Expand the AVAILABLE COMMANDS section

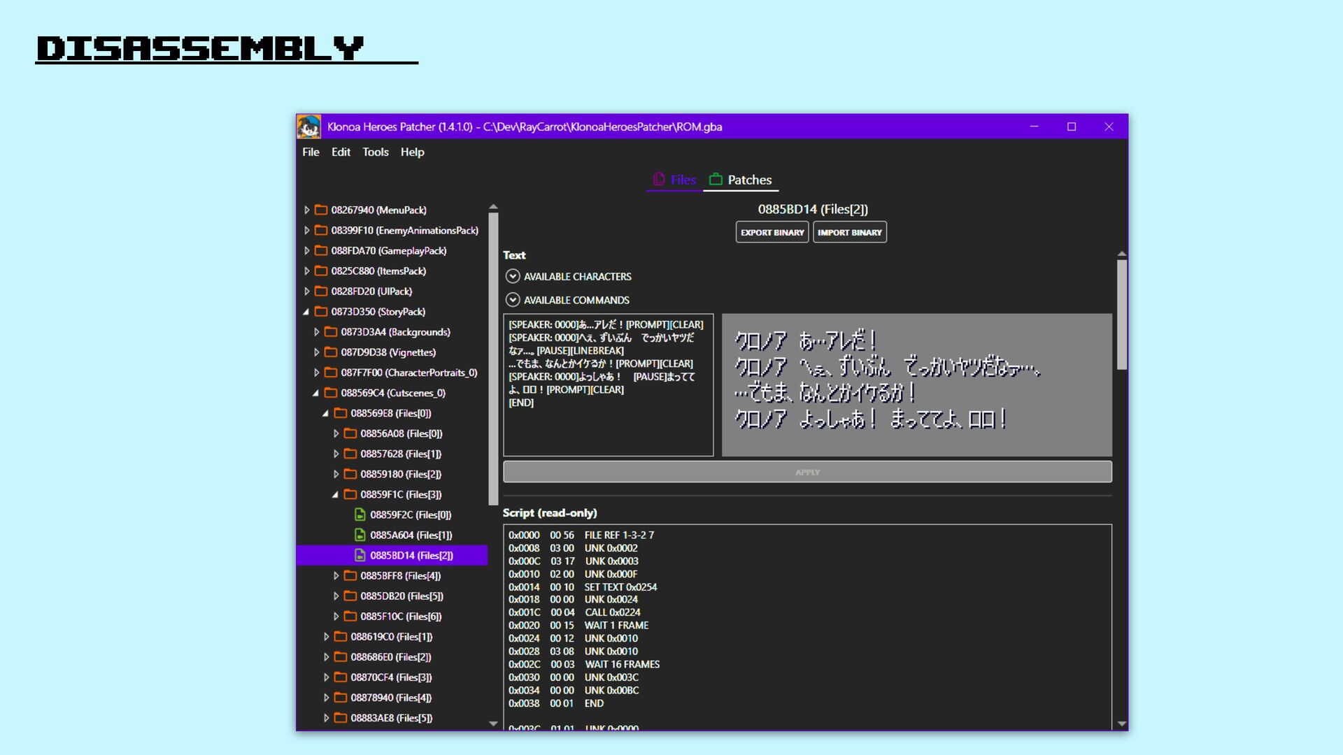click(x=513, y=300)
